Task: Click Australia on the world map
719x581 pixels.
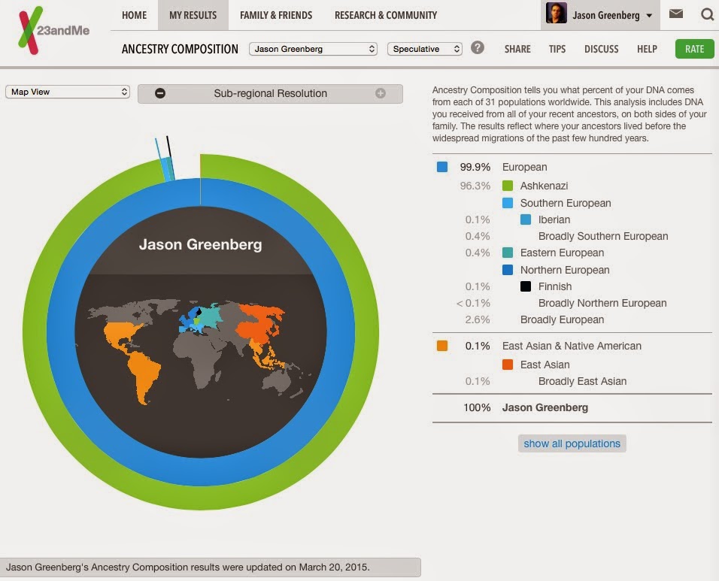Action: click(277, 381)
